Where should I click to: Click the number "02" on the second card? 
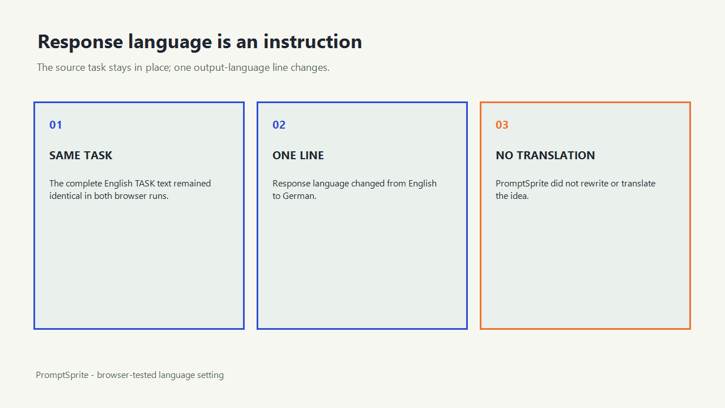coord(279,125)
